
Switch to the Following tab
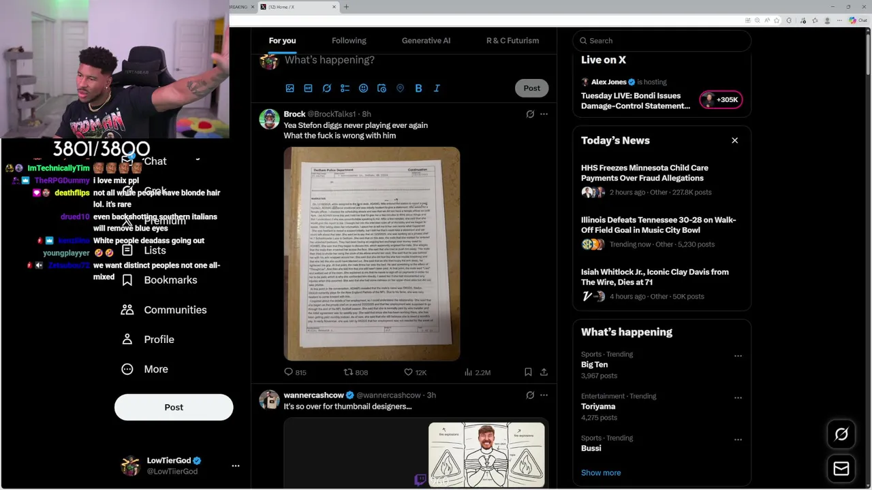coord(349,40)
